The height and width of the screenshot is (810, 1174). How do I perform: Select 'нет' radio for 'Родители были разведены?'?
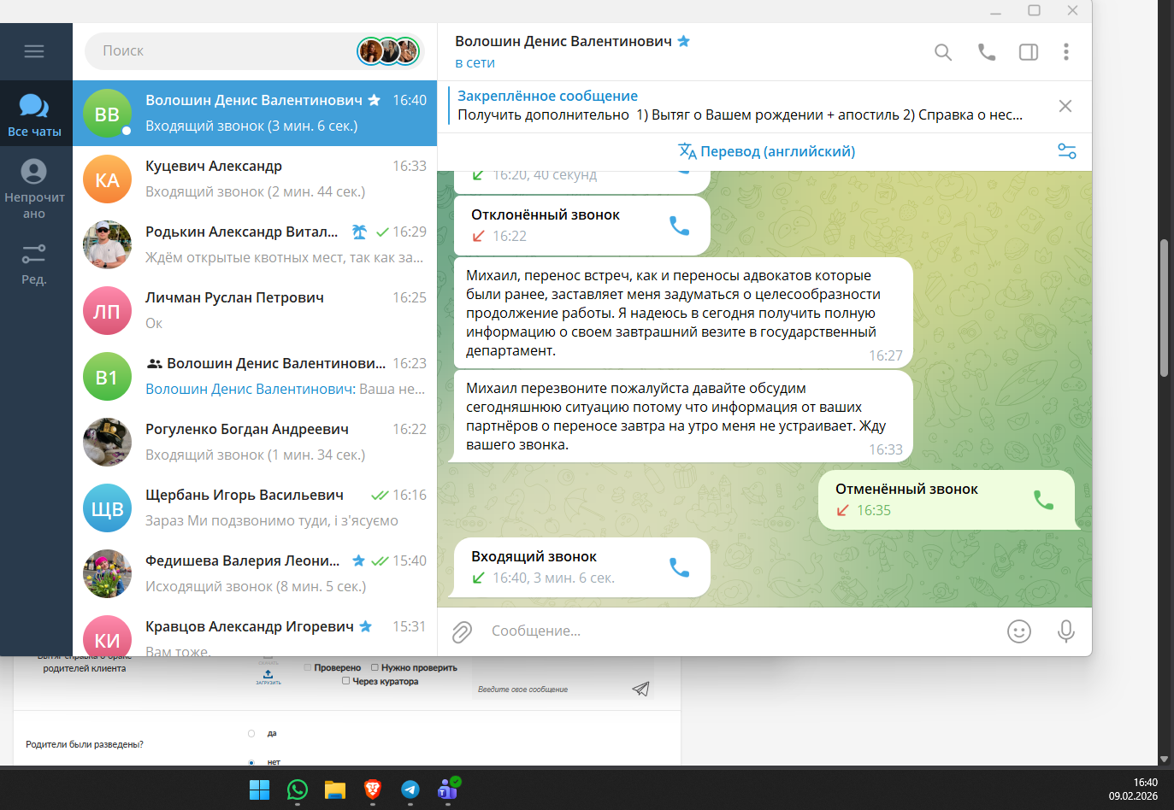tap(251, 762)
